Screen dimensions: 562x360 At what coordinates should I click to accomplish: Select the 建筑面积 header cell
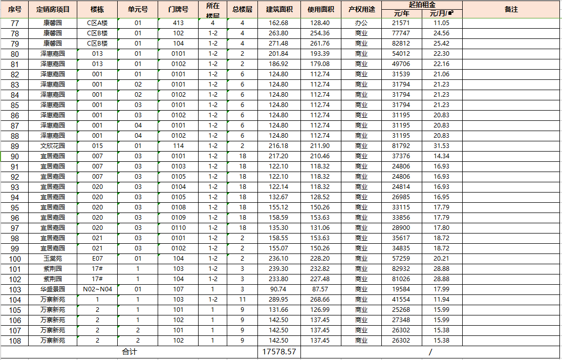279,10
